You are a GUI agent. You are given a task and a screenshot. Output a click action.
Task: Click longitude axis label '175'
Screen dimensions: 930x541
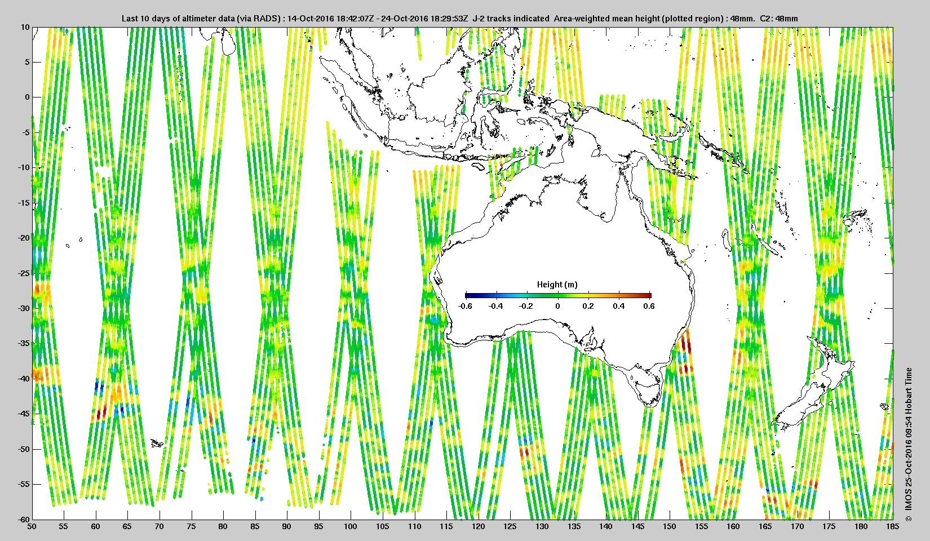tap(829, 526)
